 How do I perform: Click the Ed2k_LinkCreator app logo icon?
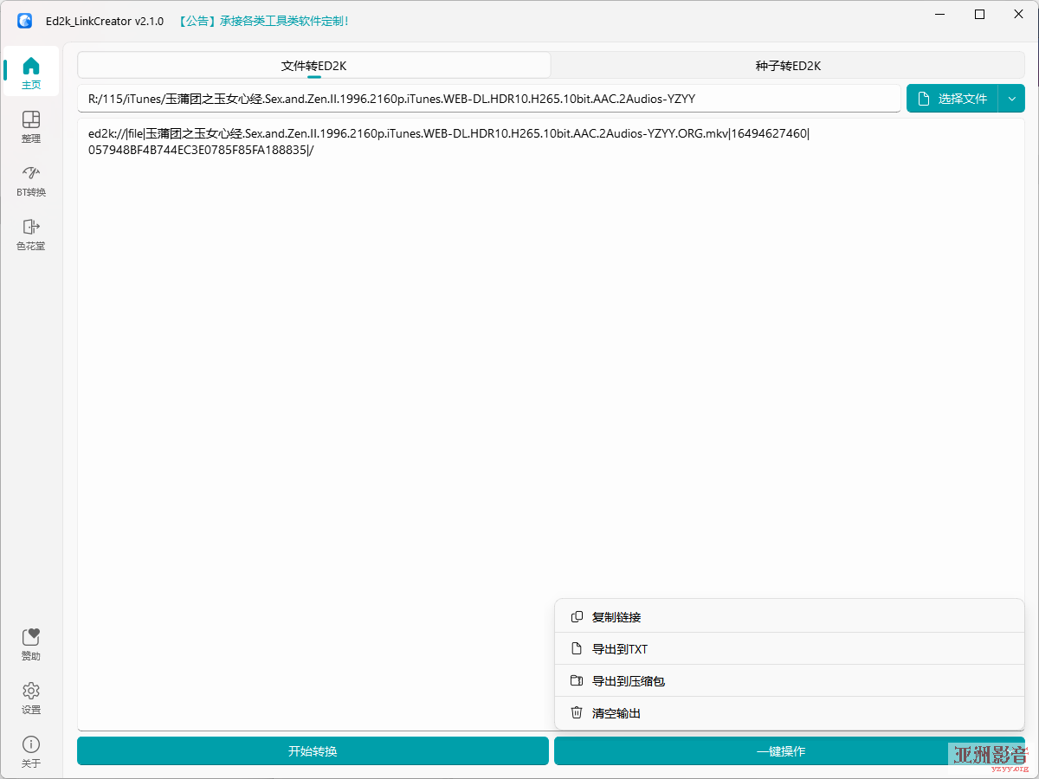click(24, 21)
